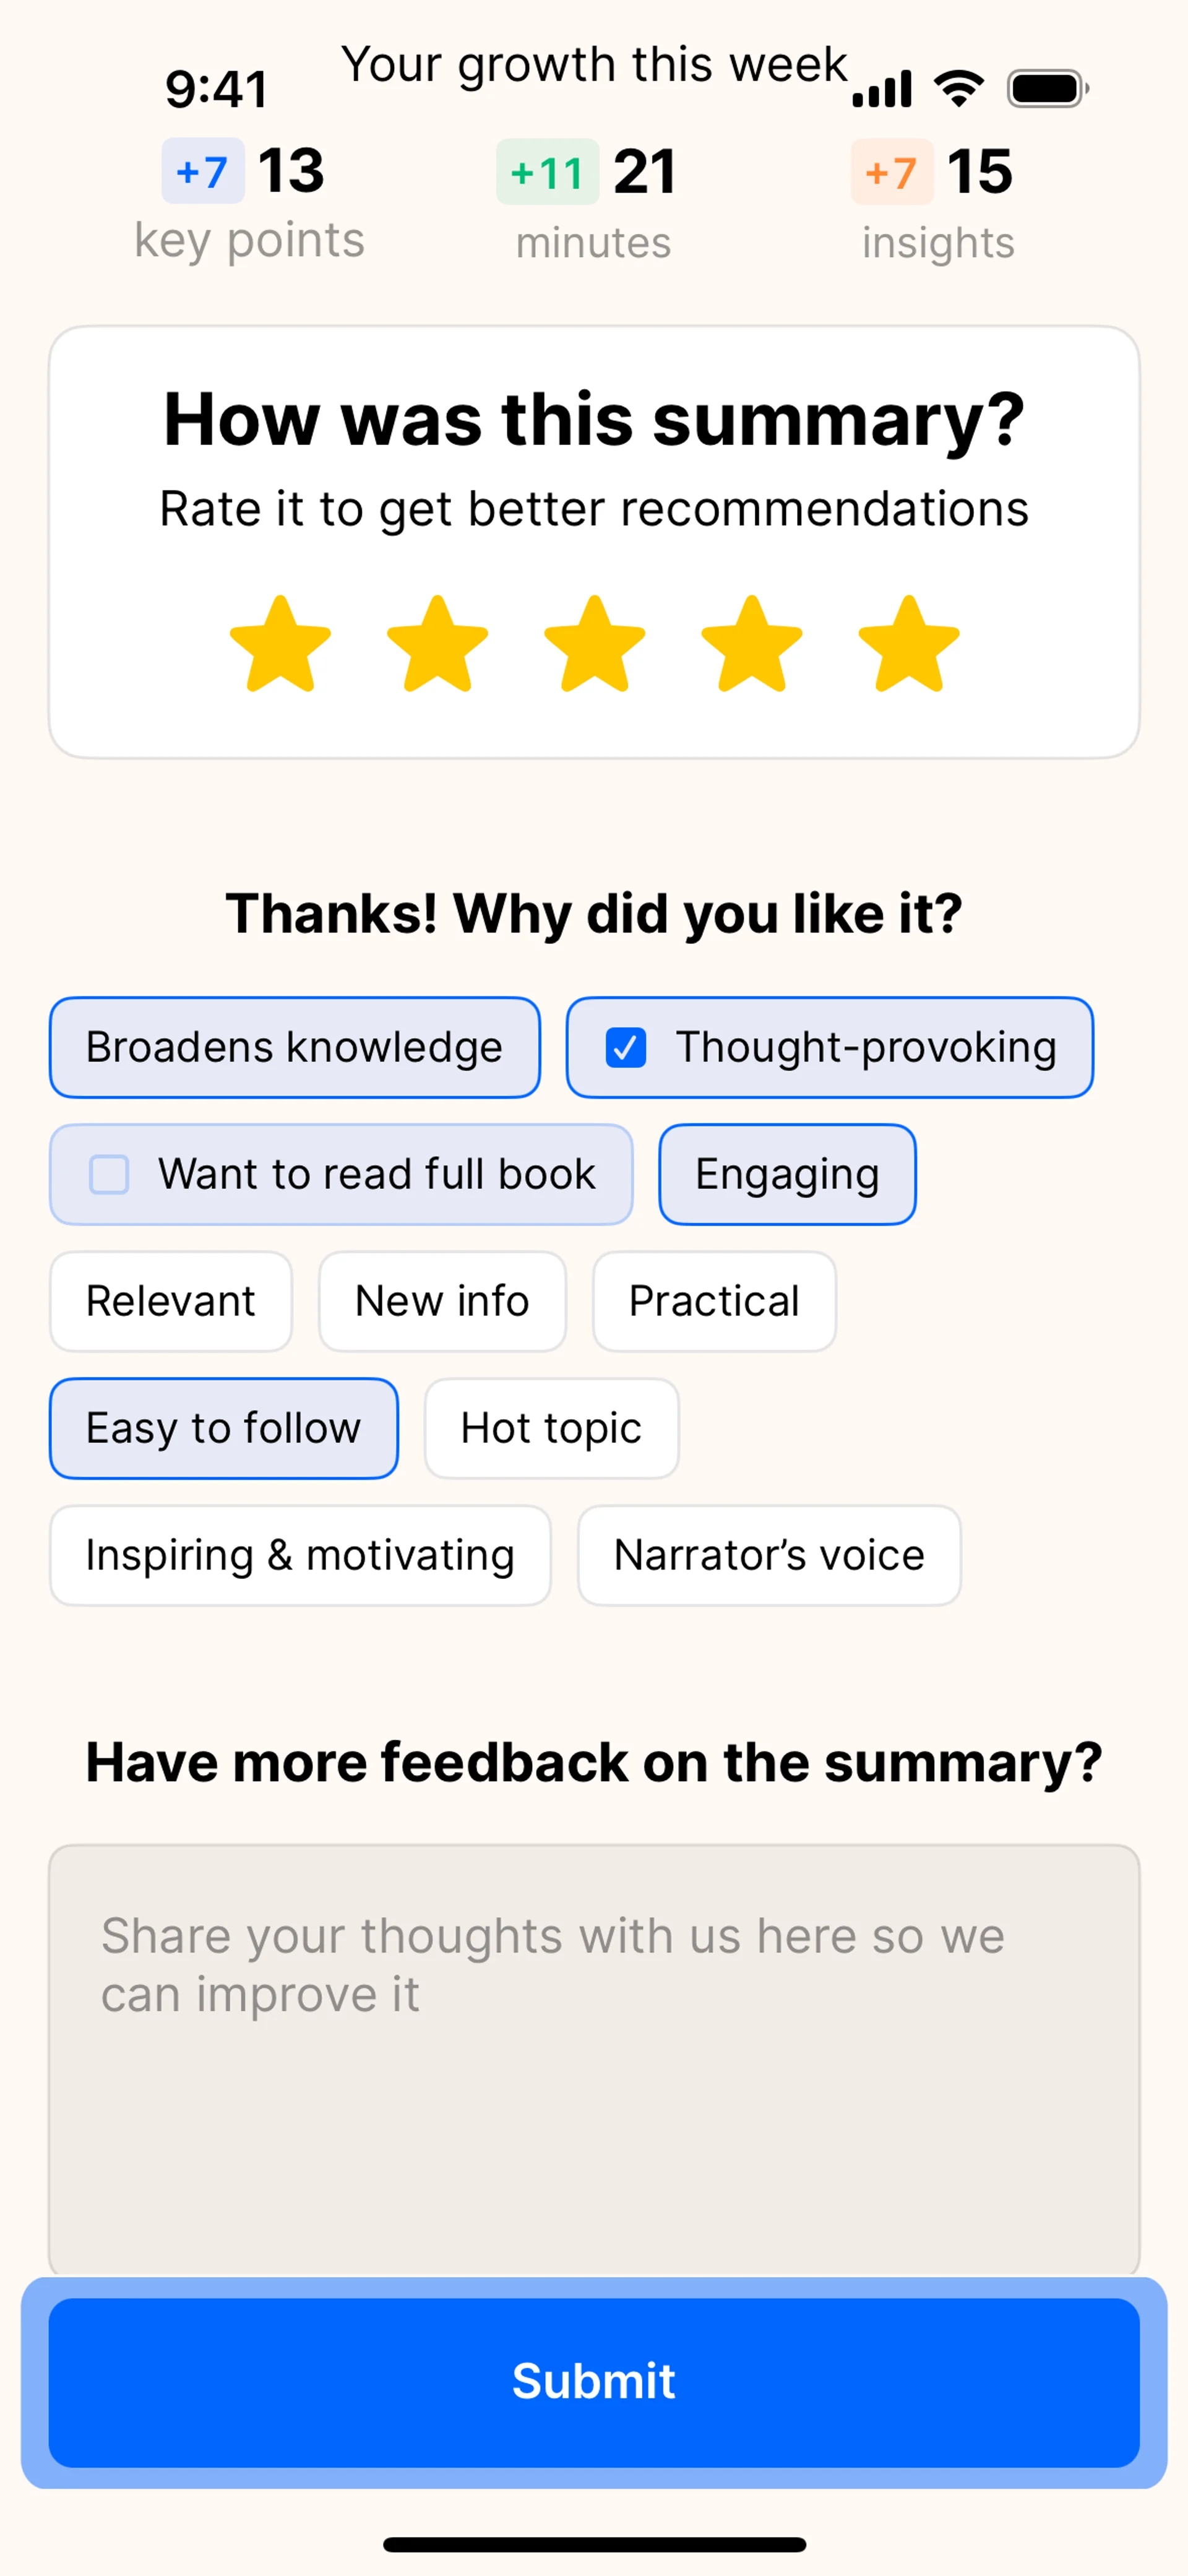Tap the +7 key points badge
Viewport: 1188px width, 2576px height.
tap(203, 172)
